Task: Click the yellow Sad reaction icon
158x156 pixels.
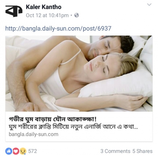Action: click(23, 151)
